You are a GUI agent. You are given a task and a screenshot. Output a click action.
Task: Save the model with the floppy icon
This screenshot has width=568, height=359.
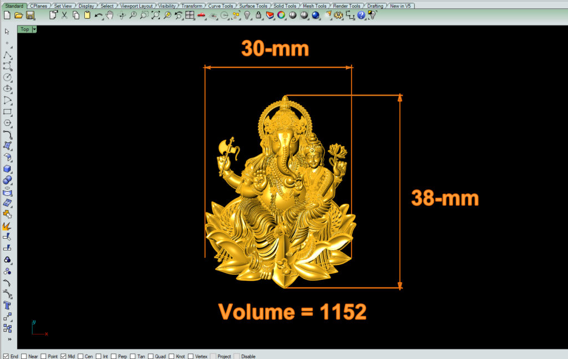[x=30, y=15]
